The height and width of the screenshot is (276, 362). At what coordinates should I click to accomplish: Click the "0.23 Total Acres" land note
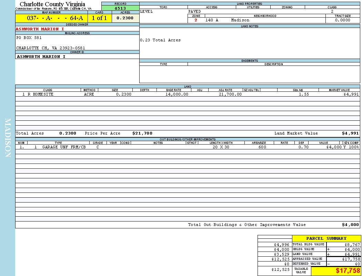coord(160,40)
